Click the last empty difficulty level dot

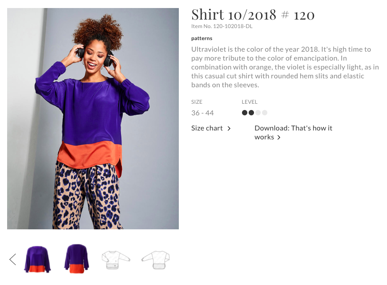point(265,113)
